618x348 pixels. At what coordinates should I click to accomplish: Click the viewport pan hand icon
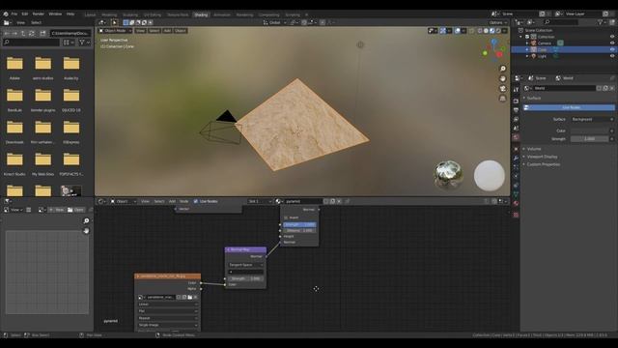click(x=502, y=78)
